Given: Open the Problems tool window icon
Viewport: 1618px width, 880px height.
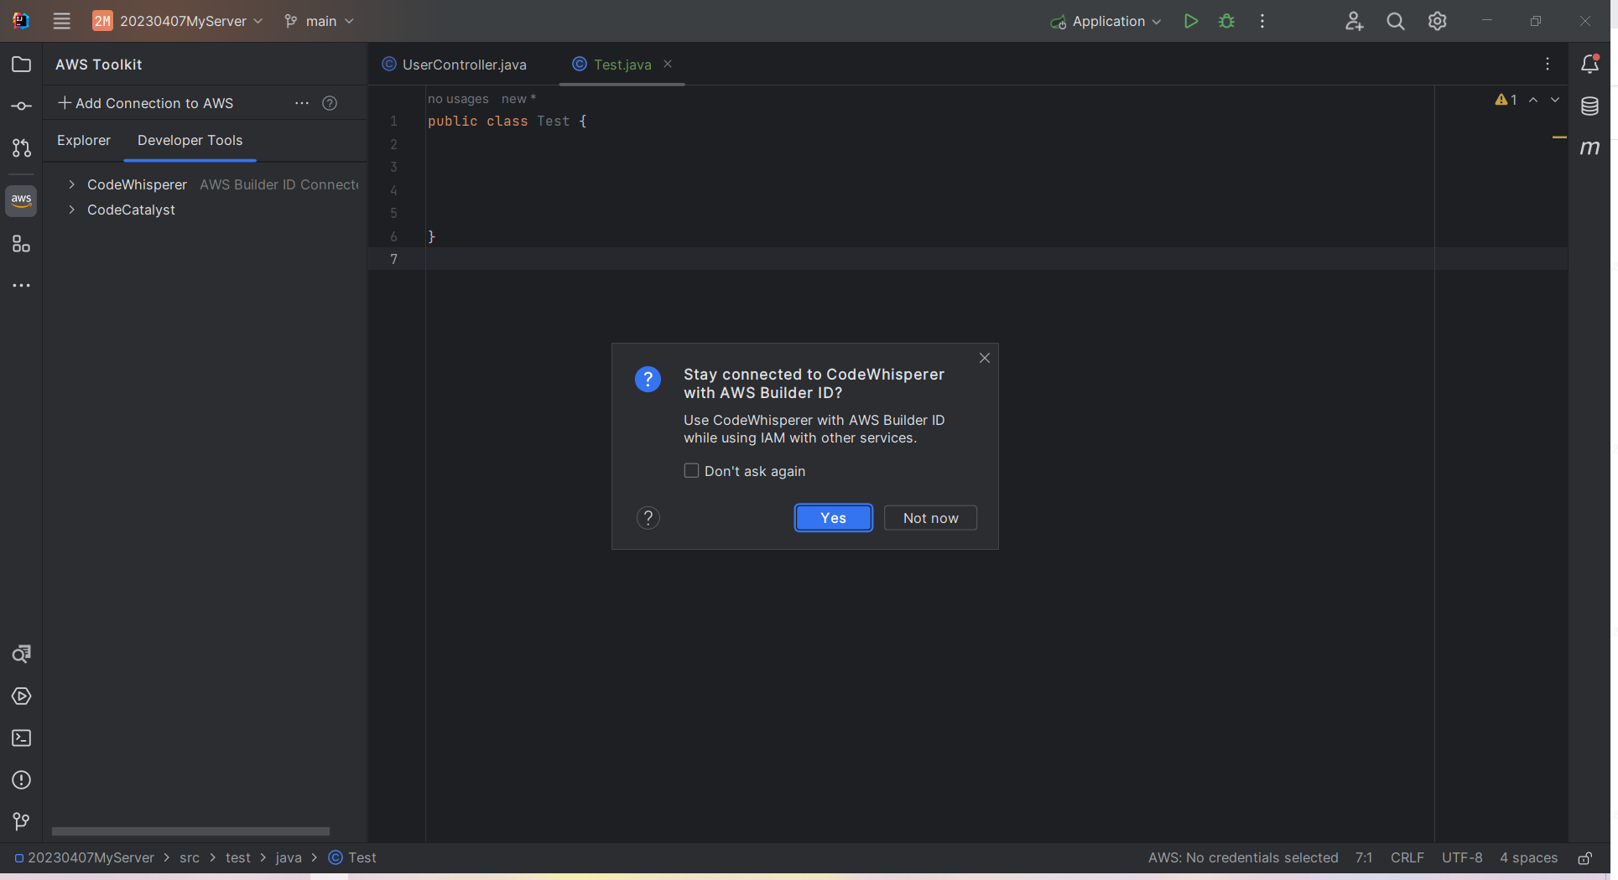Looking at the screenshot, I should [x=21, y=779].
